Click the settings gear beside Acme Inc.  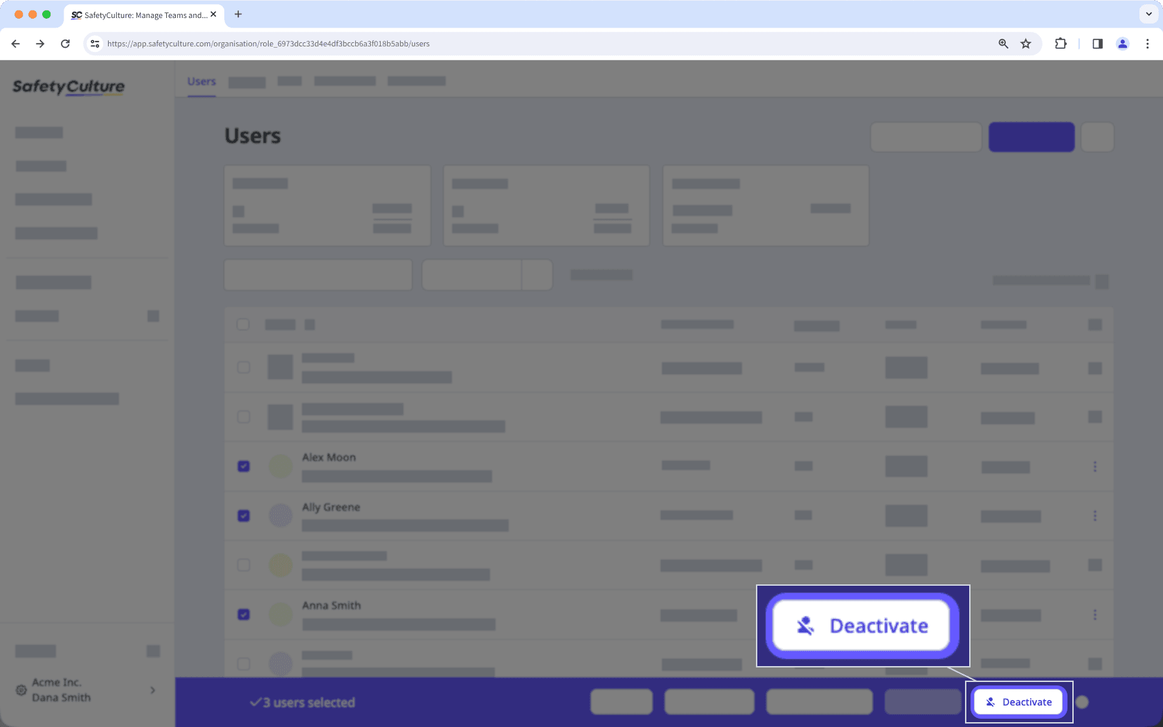point(21,690)
